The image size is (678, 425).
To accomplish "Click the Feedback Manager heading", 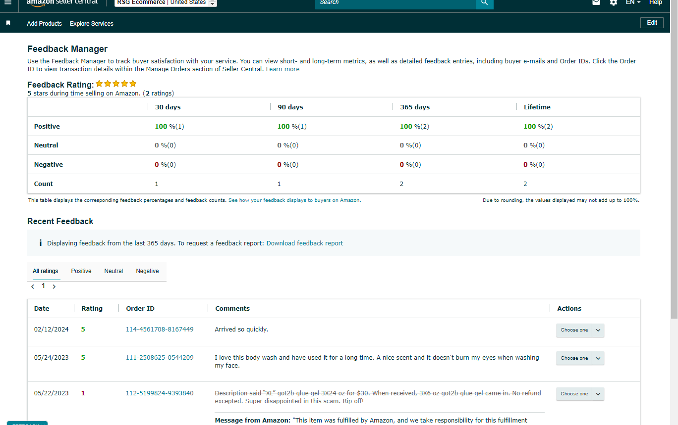I will [67, 49].
